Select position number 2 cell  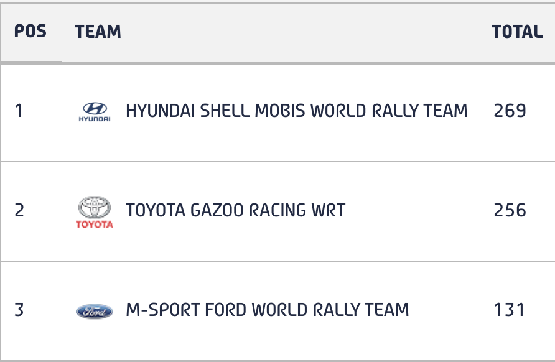click(19, 210)
